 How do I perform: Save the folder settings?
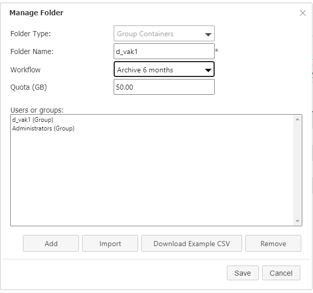pos(243,273)
